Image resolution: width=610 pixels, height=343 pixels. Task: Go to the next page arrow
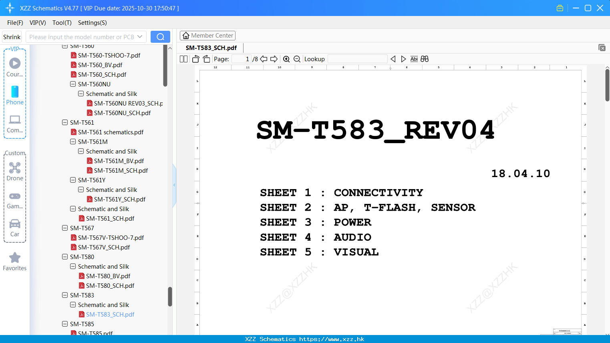(x=274, y=59)
